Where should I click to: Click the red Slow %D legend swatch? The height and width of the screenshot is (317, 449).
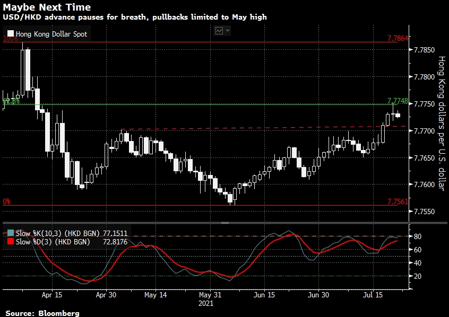click(x=10, y=242)
